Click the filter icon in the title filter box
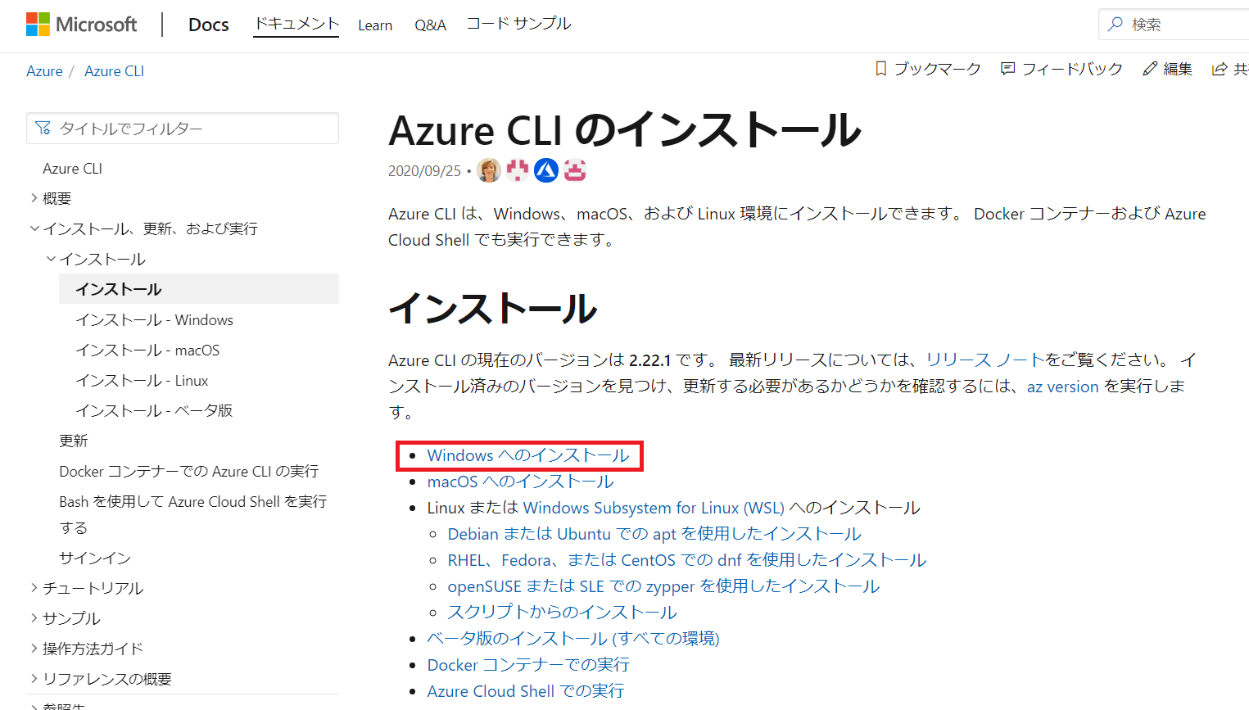Image resolution: width=1249 pixels, height=710 pixels. pyautogui.click(x=43, y=129)
